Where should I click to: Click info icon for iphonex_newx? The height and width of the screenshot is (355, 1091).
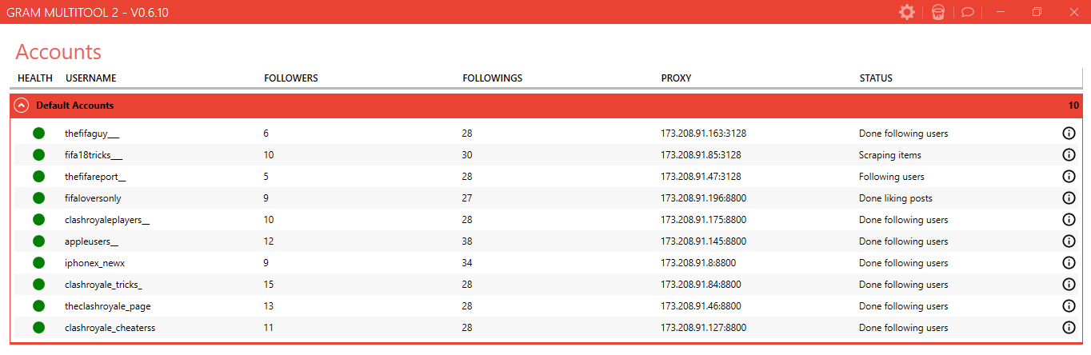coord(1068,263)
